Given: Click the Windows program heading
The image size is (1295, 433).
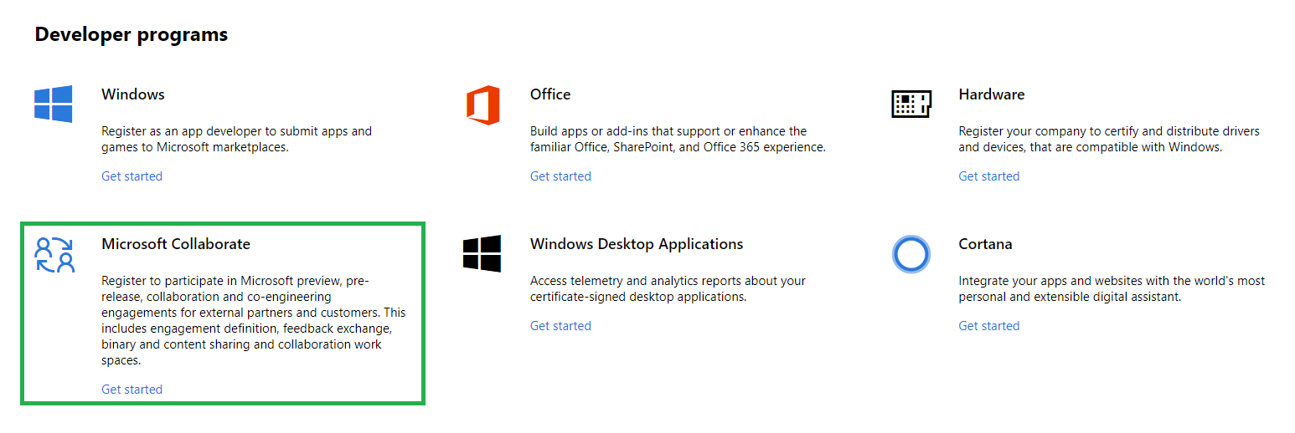Looking at the screenshot, I should click(133, 94).
